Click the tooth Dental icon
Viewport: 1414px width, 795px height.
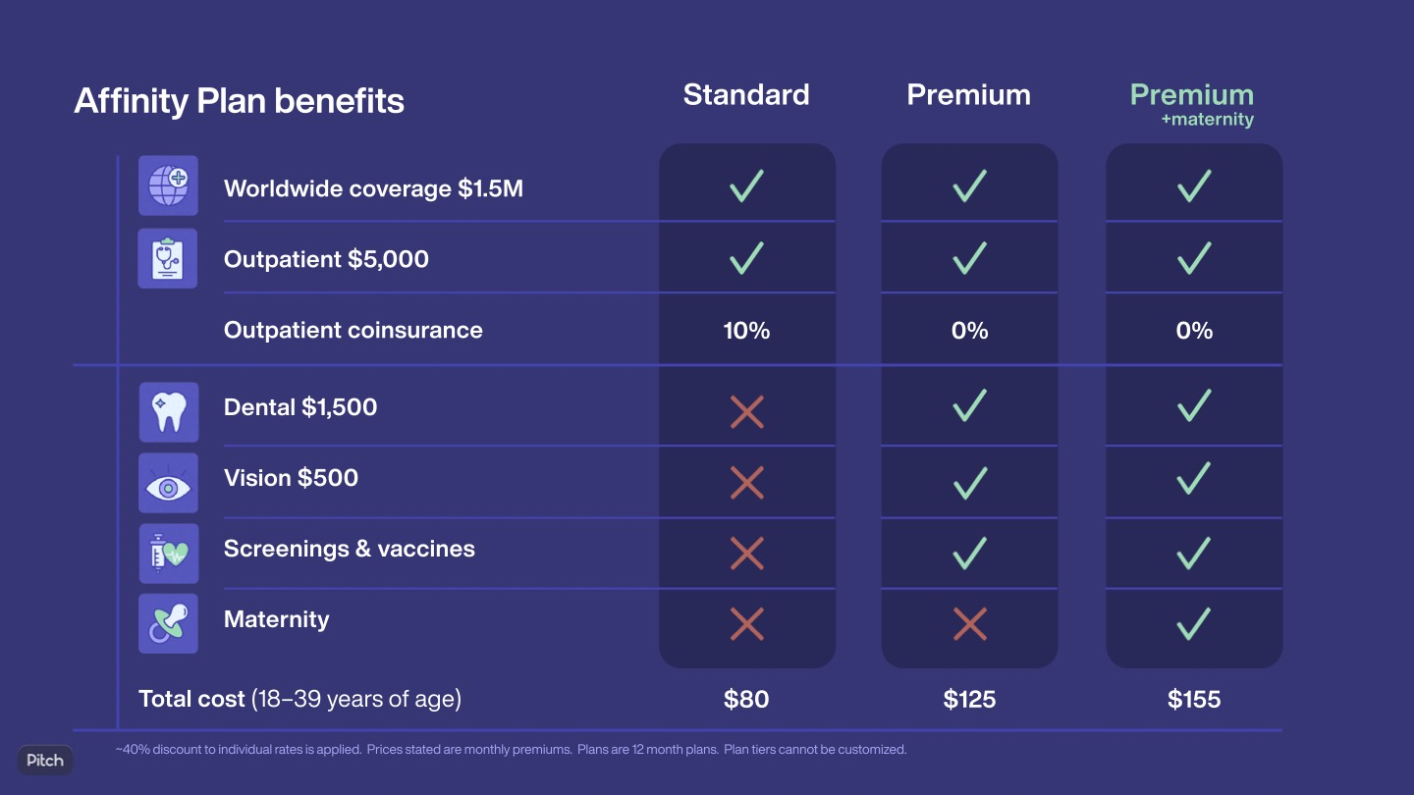point(168,412)
